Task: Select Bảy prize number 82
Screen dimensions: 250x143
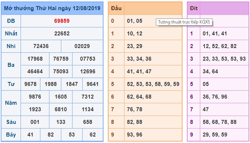Action: coord(51,135)
